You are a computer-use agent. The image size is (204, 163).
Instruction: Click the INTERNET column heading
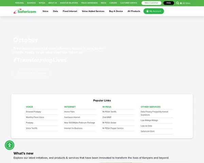(70, 107)
